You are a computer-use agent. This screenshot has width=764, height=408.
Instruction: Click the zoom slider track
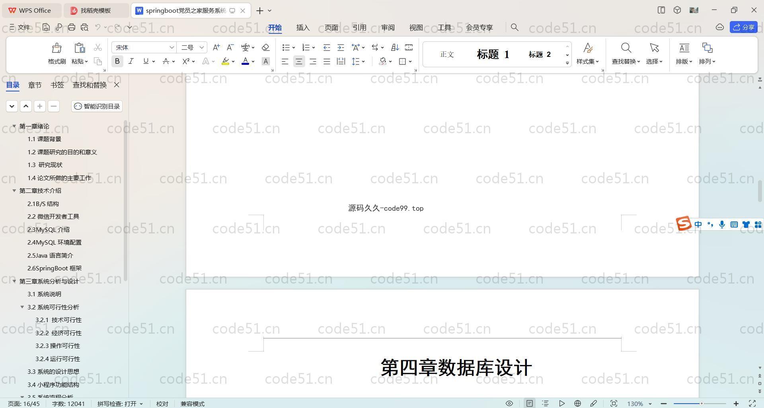coord(700,403)
